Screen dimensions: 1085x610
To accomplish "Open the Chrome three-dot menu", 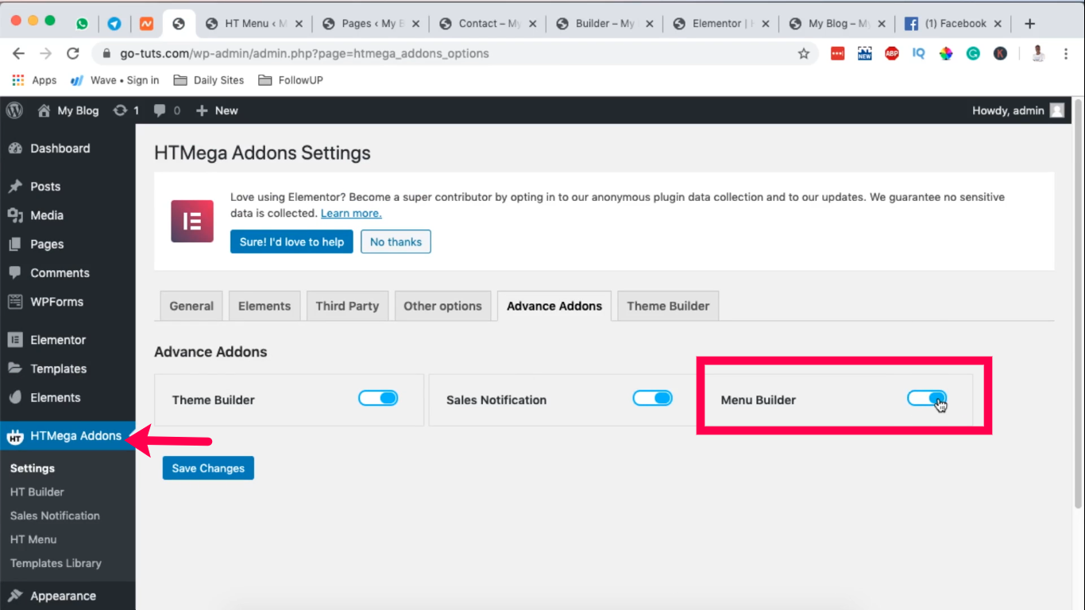I will point(1065,54).
